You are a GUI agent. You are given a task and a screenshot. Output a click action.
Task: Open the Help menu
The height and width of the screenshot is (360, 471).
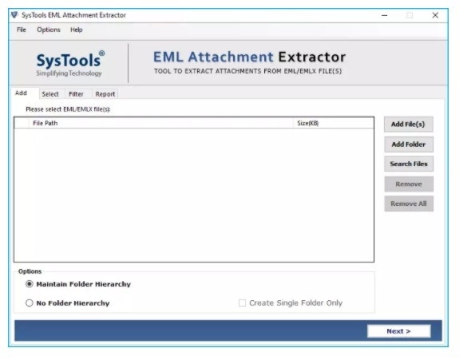click(77, 30)
